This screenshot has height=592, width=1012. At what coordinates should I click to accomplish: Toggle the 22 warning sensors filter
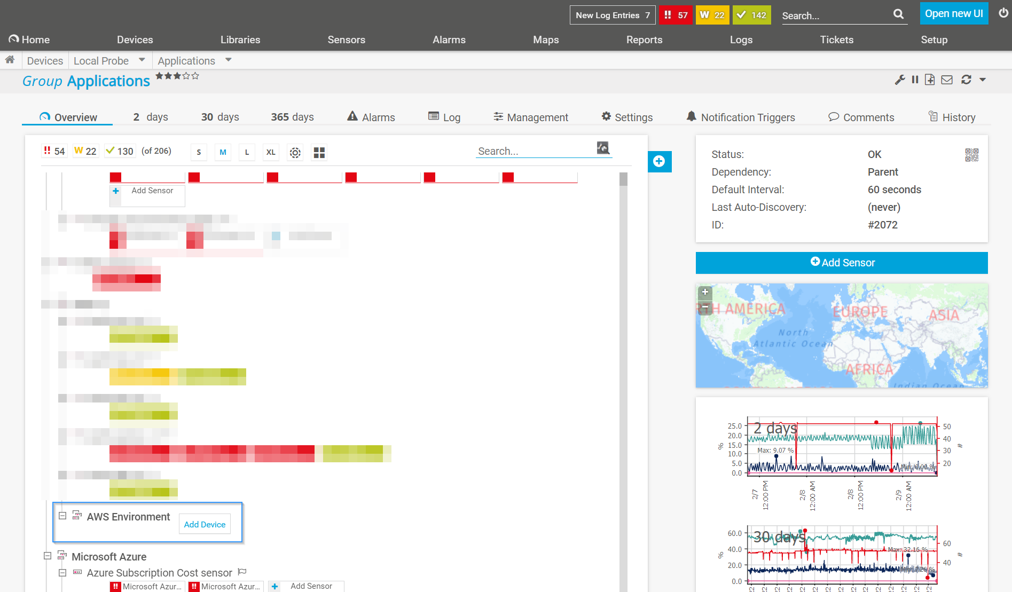85,151
